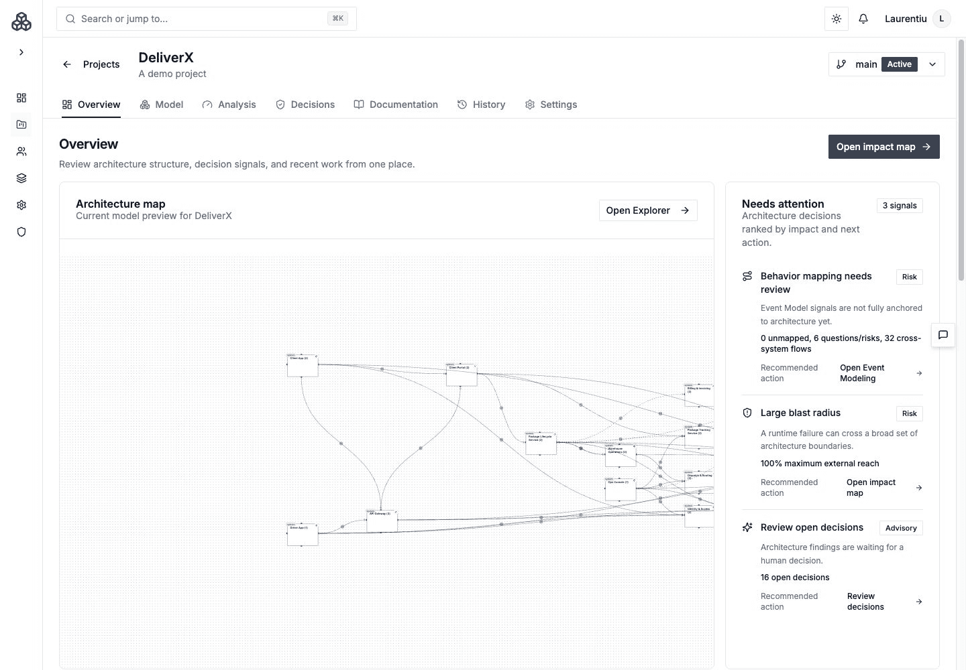Click Risk badge on Large blast radius

pos(910,413)
